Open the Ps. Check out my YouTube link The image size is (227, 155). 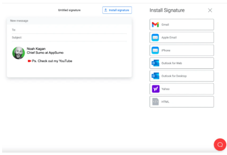52,61
